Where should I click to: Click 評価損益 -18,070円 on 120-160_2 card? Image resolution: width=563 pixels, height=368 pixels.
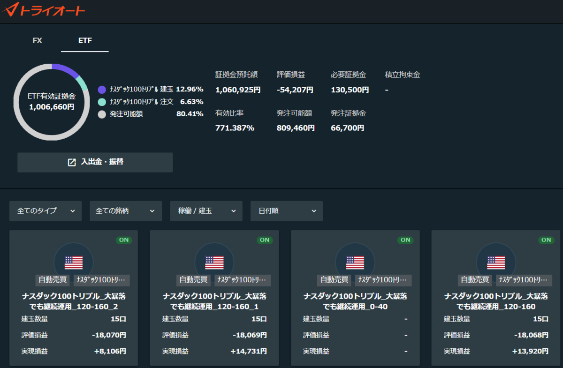tap(109, 335)
